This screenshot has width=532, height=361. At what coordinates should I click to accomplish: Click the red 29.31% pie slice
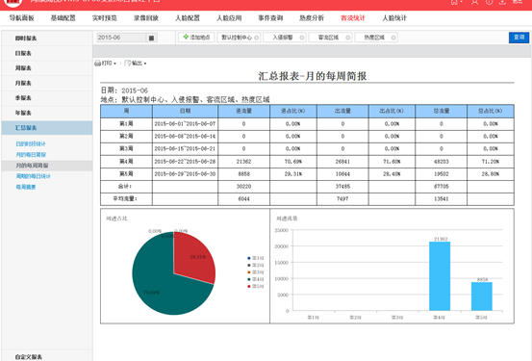[195, 258]
